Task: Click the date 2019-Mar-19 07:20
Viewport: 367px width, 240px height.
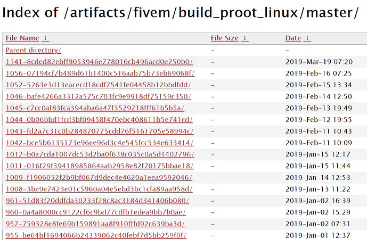Action: click(319, 62)
